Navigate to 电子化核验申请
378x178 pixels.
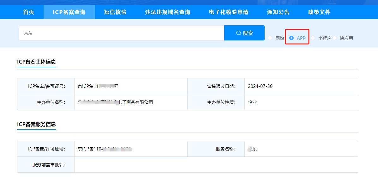click(229, 12)
